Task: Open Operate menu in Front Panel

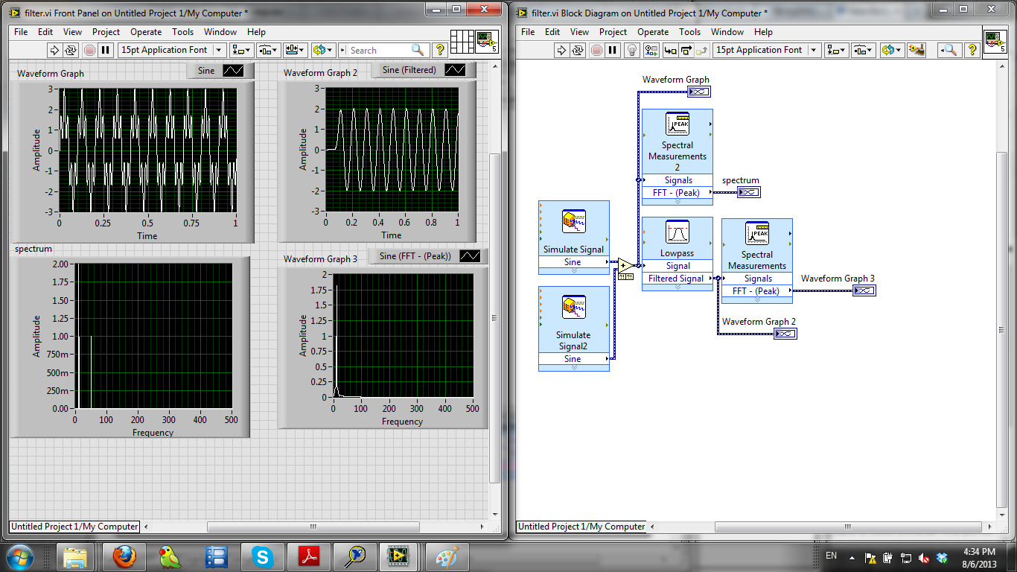Action: tap(146, 32)
